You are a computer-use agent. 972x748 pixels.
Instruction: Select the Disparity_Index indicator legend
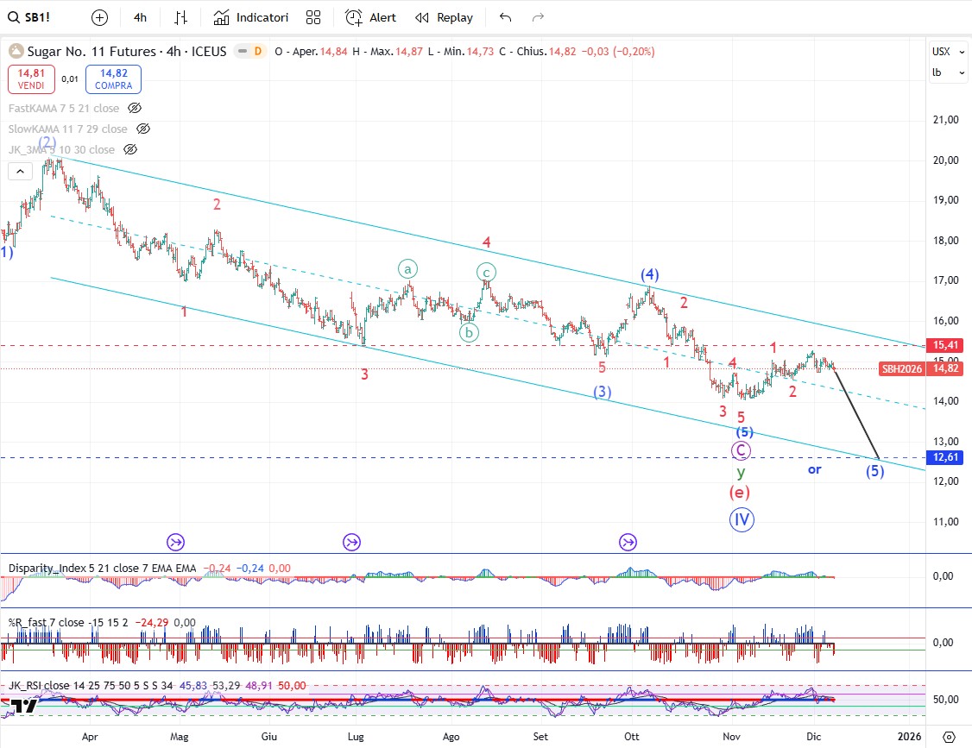point(102,569)
